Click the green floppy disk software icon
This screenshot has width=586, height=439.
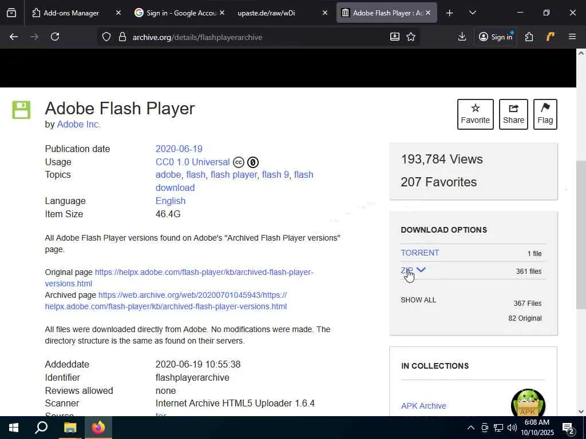[x=21, y=110]
